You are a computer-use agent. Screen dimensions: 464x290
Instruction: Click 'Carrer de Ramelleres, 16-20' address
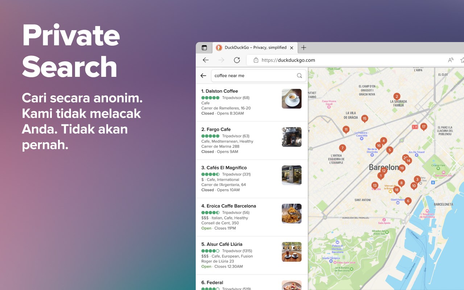(x=226, y=108)
